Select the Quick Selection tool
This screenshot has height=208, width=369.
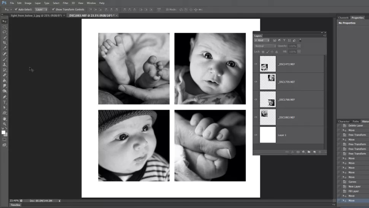pyautogui.click(x=5, y=37)
